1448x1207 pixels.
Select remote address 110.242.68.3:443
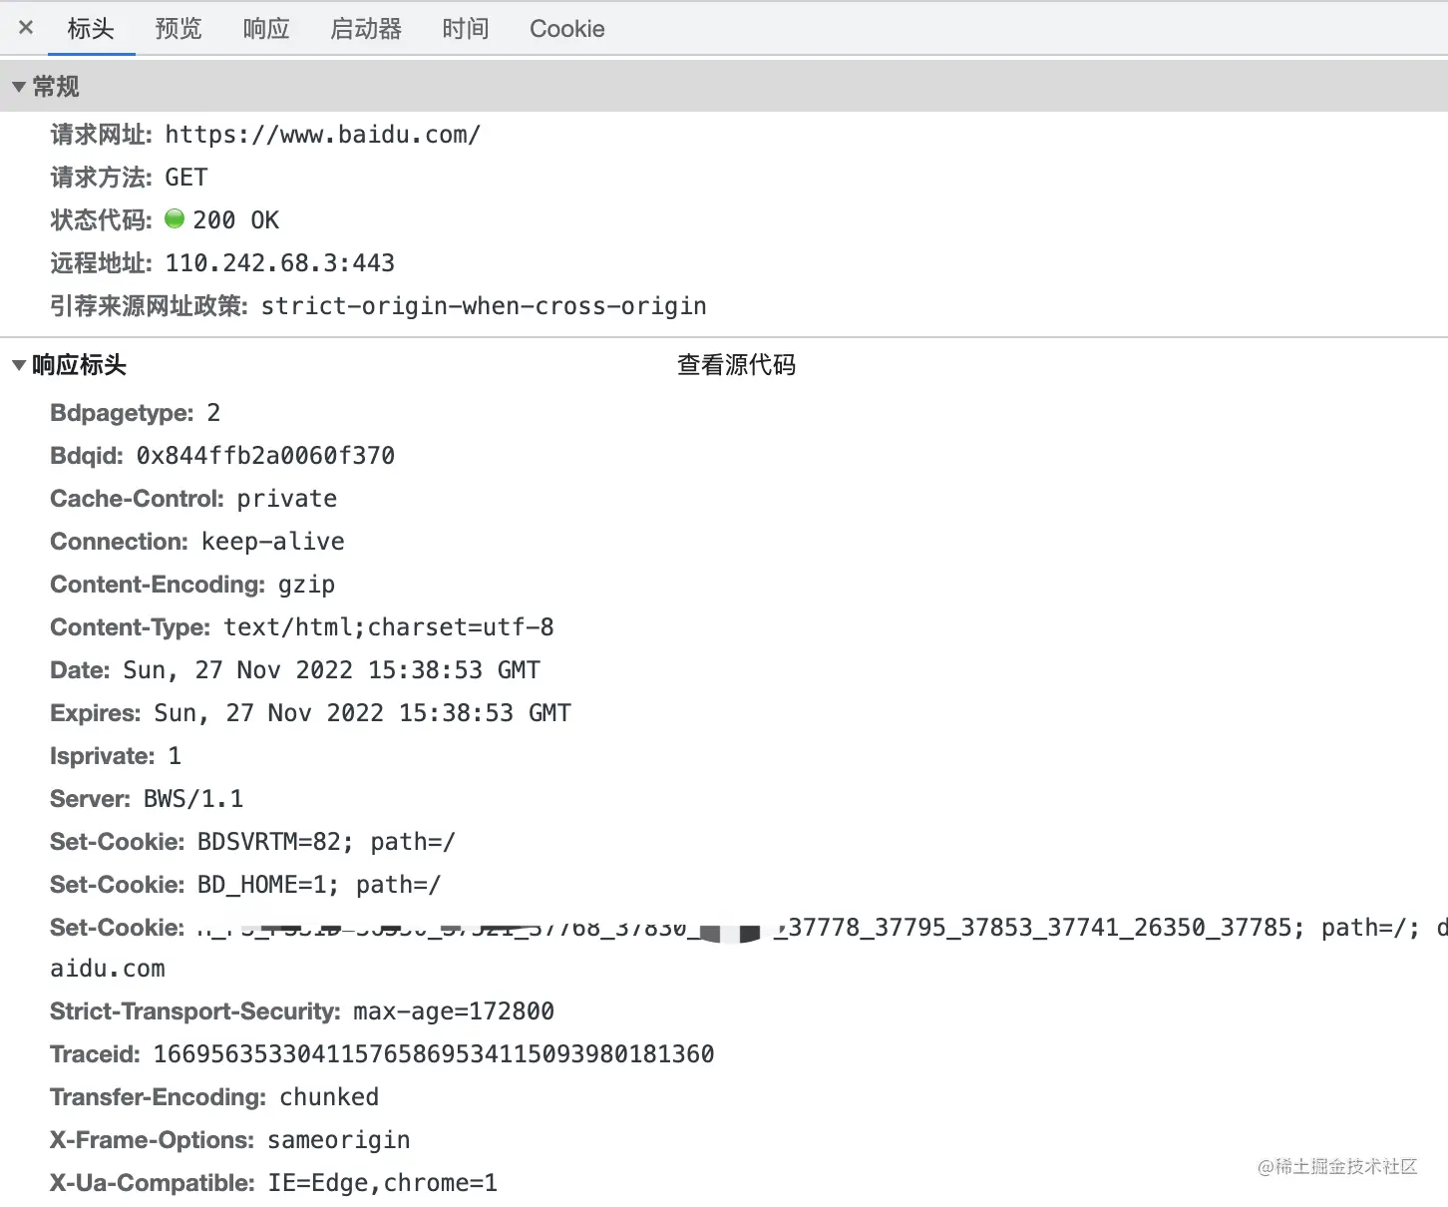280,263
